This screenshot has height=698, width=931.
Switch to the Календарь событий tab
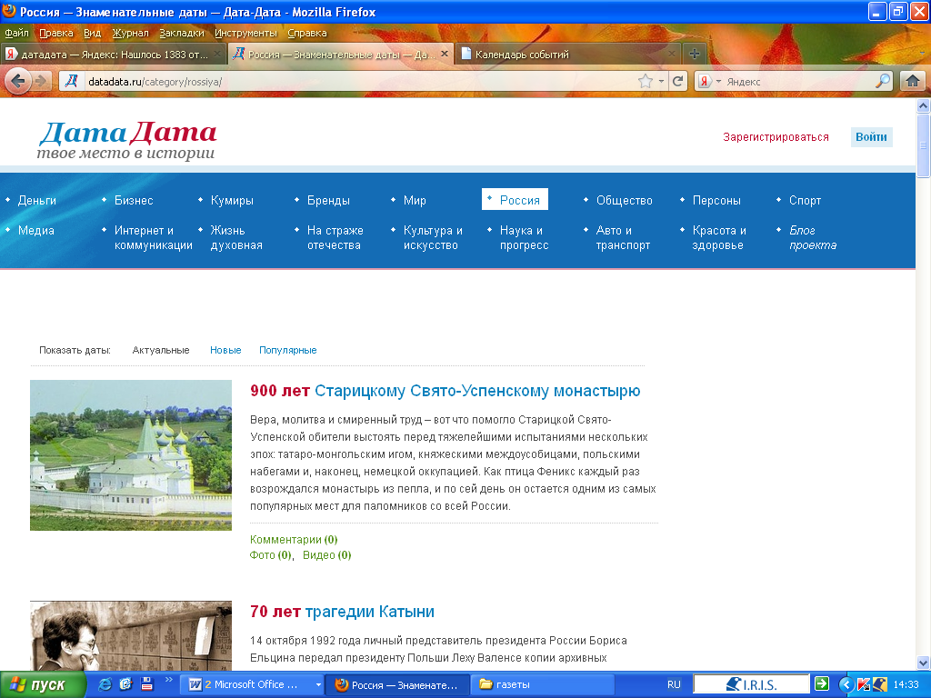(568, 54)
